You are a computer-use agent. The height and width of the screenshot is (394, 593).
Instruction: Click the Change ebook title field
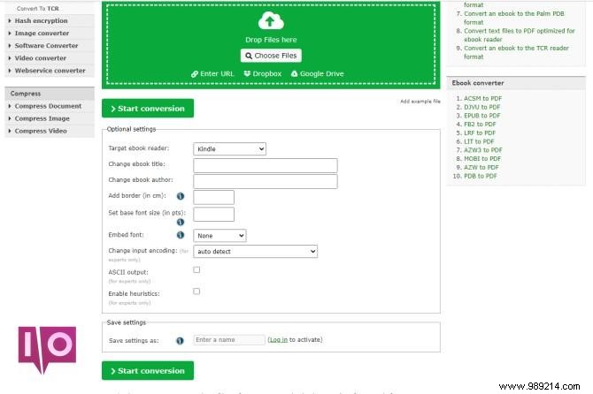[x=265, y=165]
